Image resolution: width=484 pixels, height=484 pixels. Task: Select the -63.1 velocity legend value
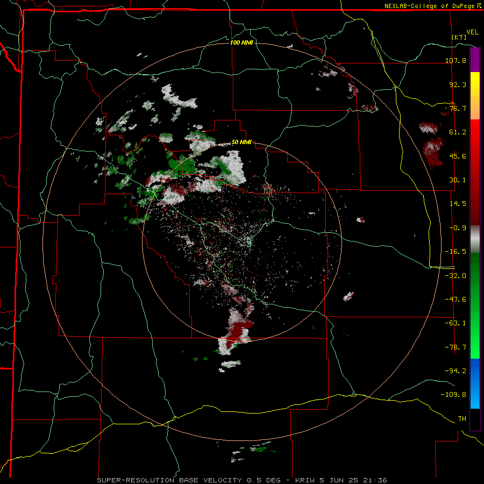tap(455, 323)
